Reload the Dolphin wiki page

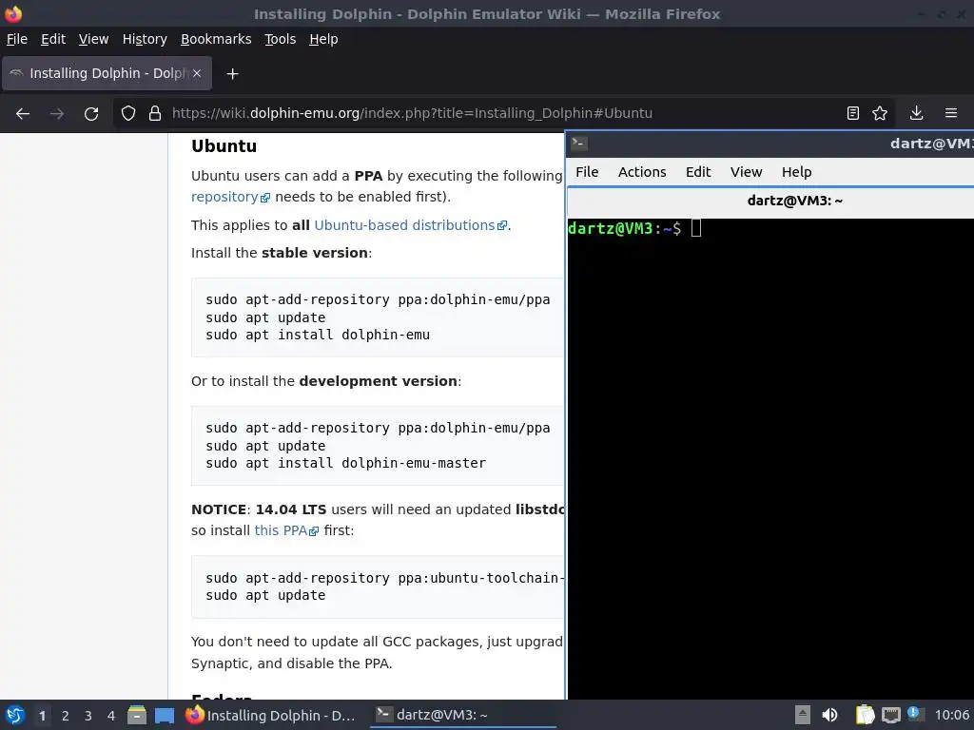click(x=91, y=114)
